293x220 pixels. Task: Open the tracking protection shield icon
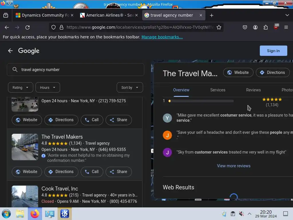[x=54, y=27]
